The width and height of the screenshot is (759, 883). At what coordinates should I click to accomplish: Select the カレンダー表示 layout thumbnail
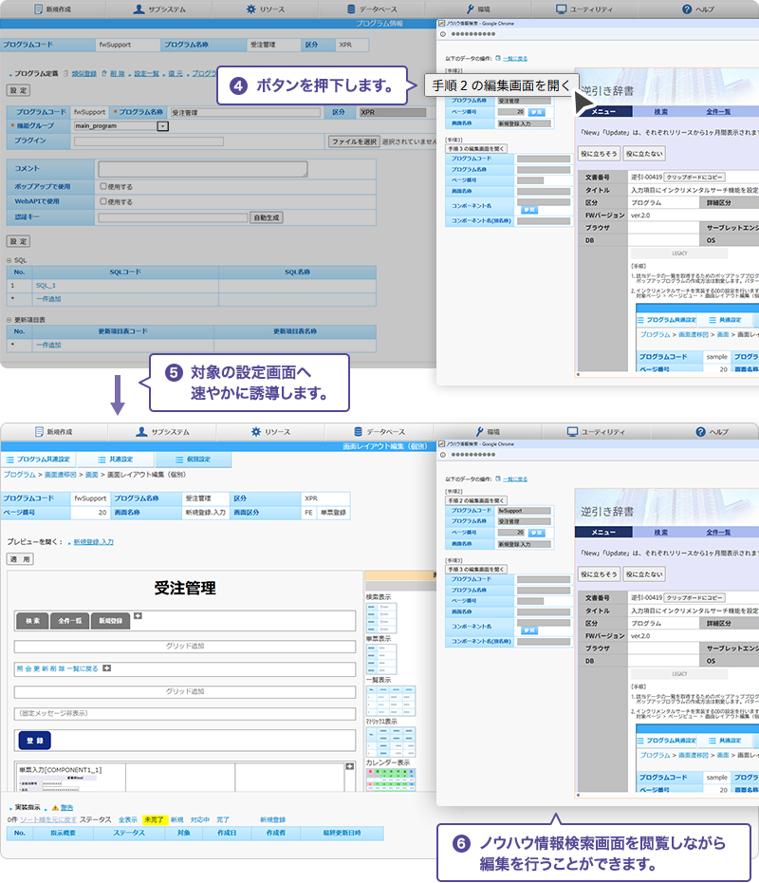pos(391,780)
